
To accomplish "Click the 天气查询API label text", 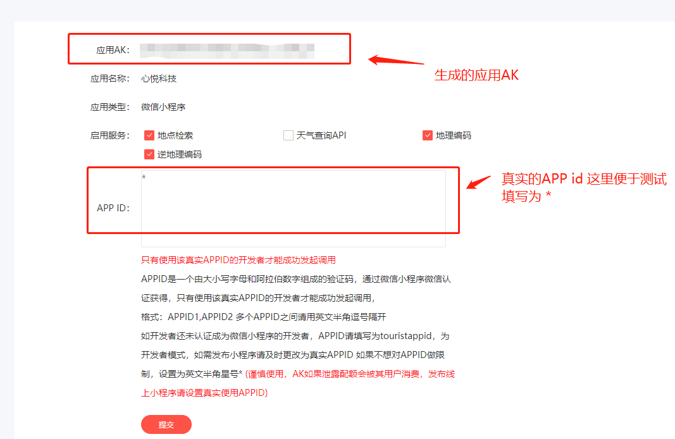I will 321,135.
